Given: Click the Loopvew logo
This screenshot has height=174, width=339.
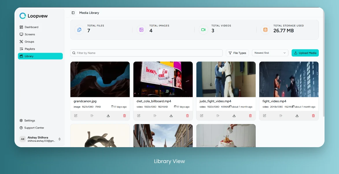Looking at the screenshot, I should click(x=34, y=16).
